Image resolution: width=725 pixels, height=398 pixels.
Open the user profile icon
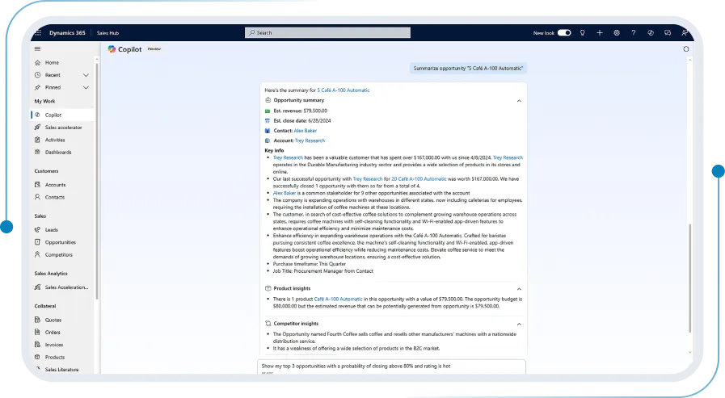pyautogui.click(x=685, y=33)
